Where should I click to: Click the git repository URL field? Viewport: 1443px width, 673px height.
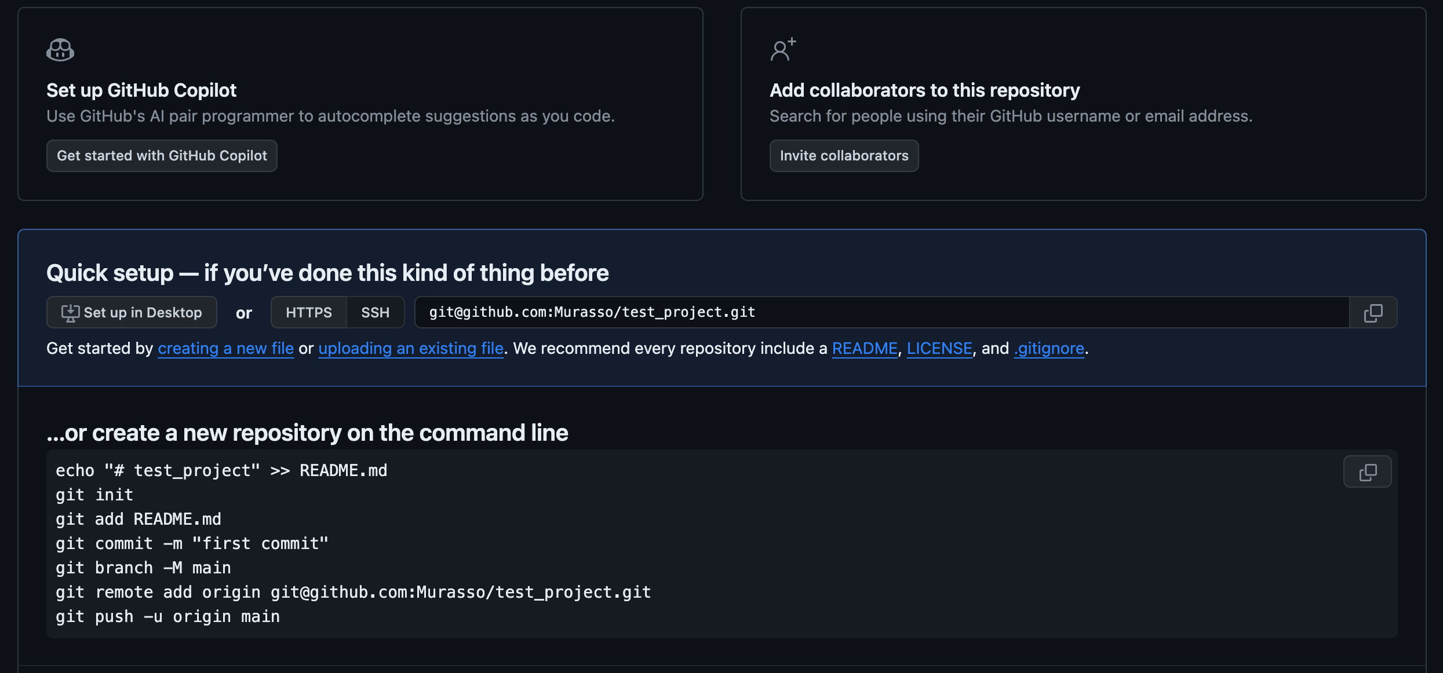click(882, 313)
